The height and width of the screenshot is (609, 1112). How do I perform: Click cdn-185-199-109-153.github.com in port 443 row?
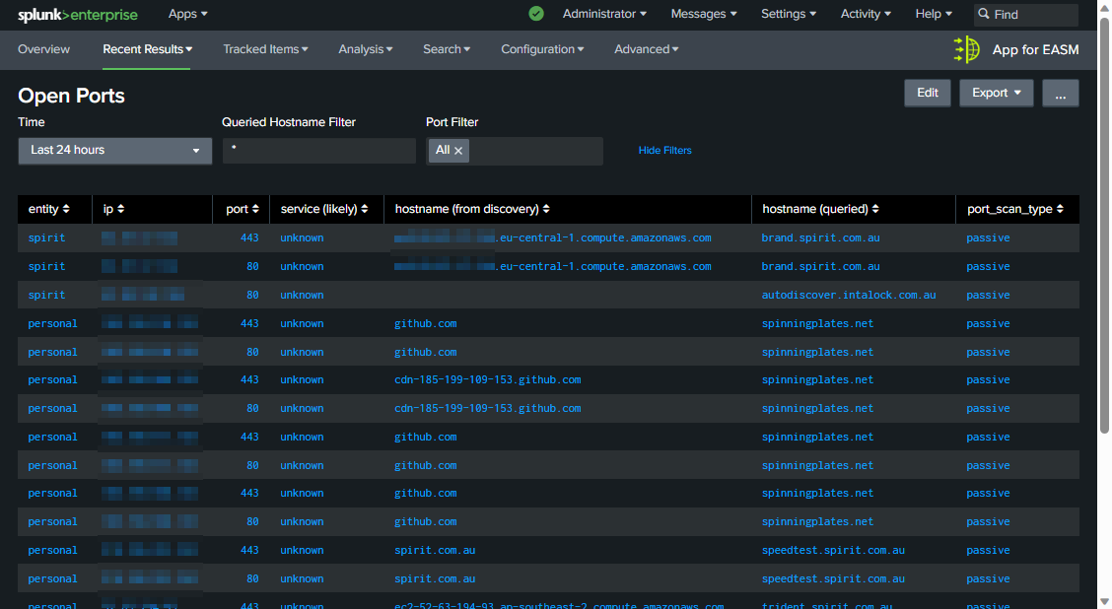[488, 380]
